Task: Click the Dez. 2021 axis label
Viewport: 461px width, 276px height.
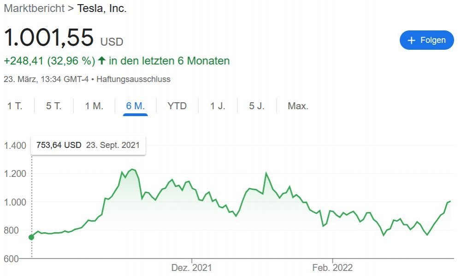Action: (192, 268)
